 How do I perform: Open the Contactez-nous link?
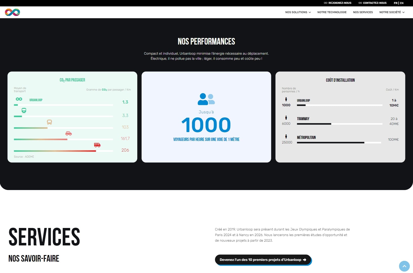point(372,3)
